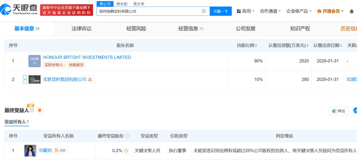This screenshot has height=162, width=357.
Task: Click the red official credit agency banner
Action: point(66,10)
